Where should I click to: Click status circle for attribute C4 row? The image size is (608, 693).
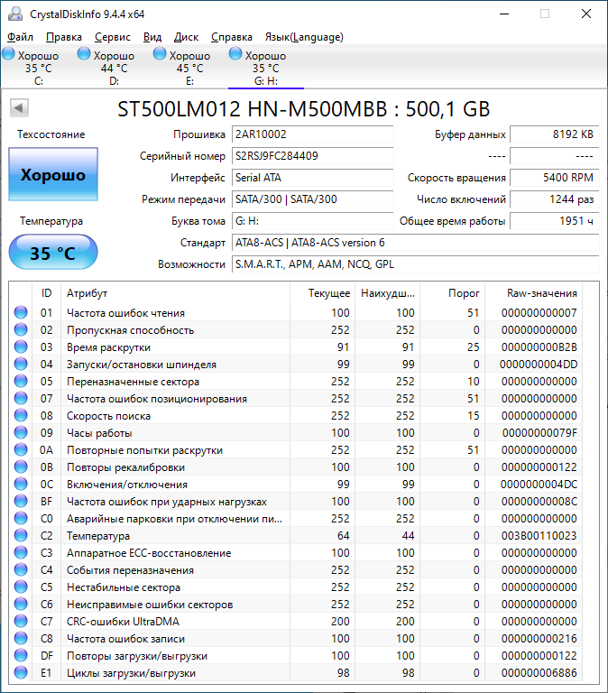(21, 569)
